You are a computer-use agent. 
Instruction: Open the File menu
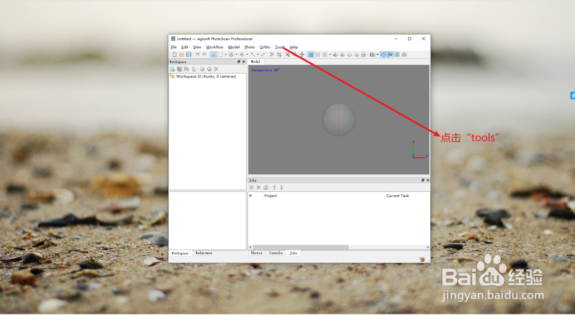174,47
